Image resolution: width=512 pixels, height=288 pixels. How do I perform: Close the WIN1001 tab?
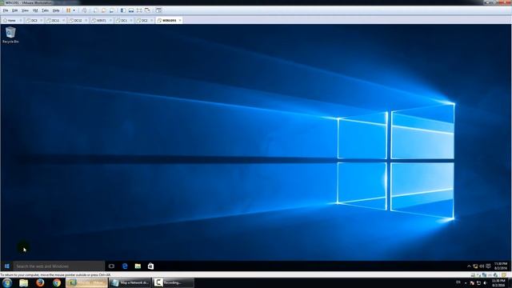point(180,20)
